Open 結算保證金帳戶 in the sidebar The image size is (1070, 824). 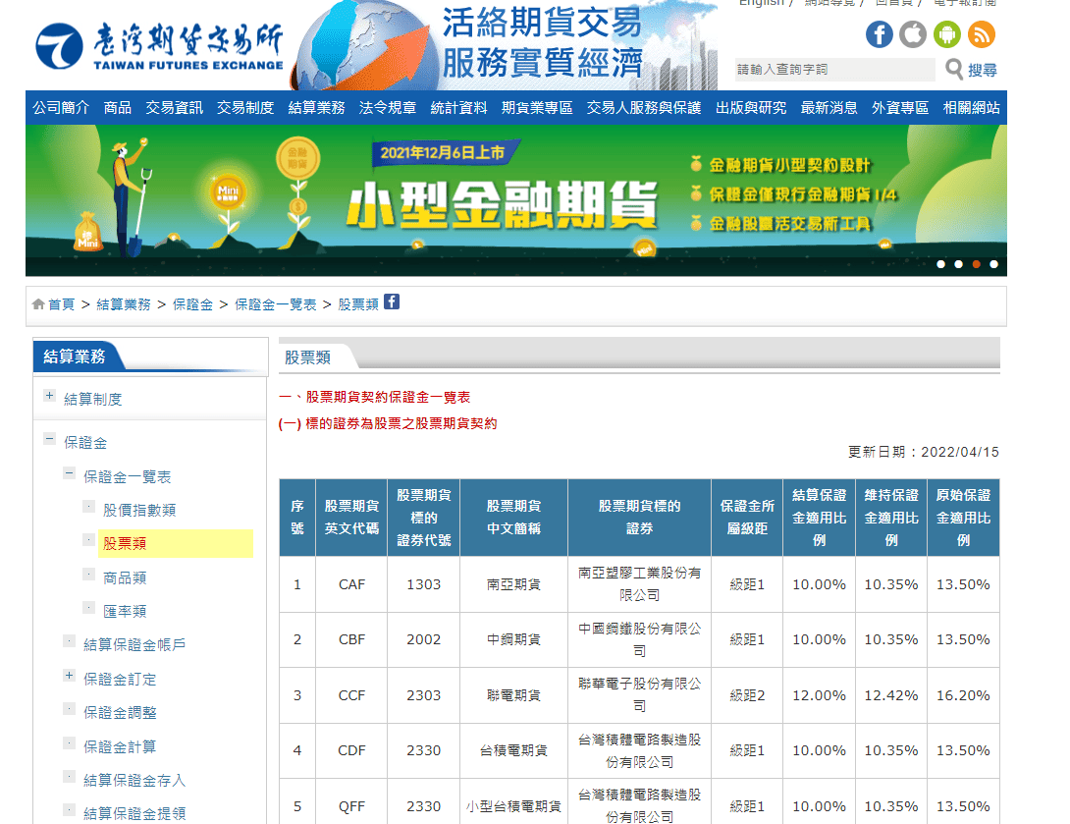[134, 645]
